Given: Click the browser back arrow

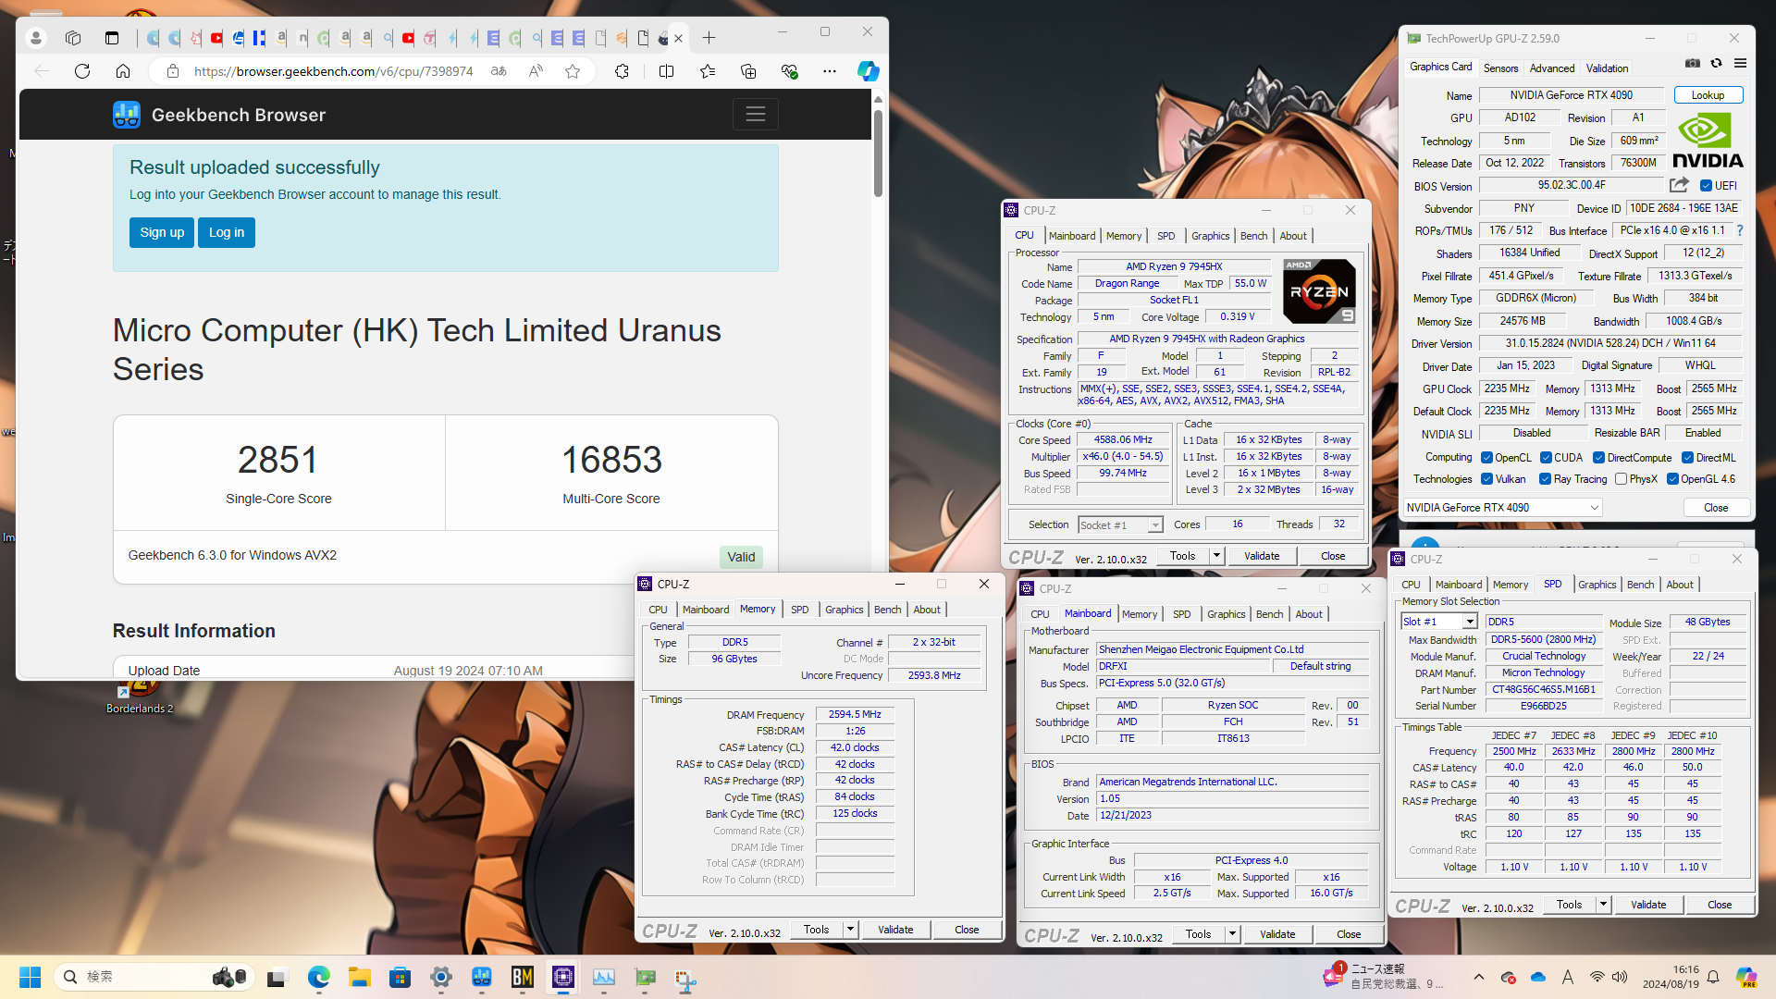Looking at the screenshot, I should (x=42, y=71).
